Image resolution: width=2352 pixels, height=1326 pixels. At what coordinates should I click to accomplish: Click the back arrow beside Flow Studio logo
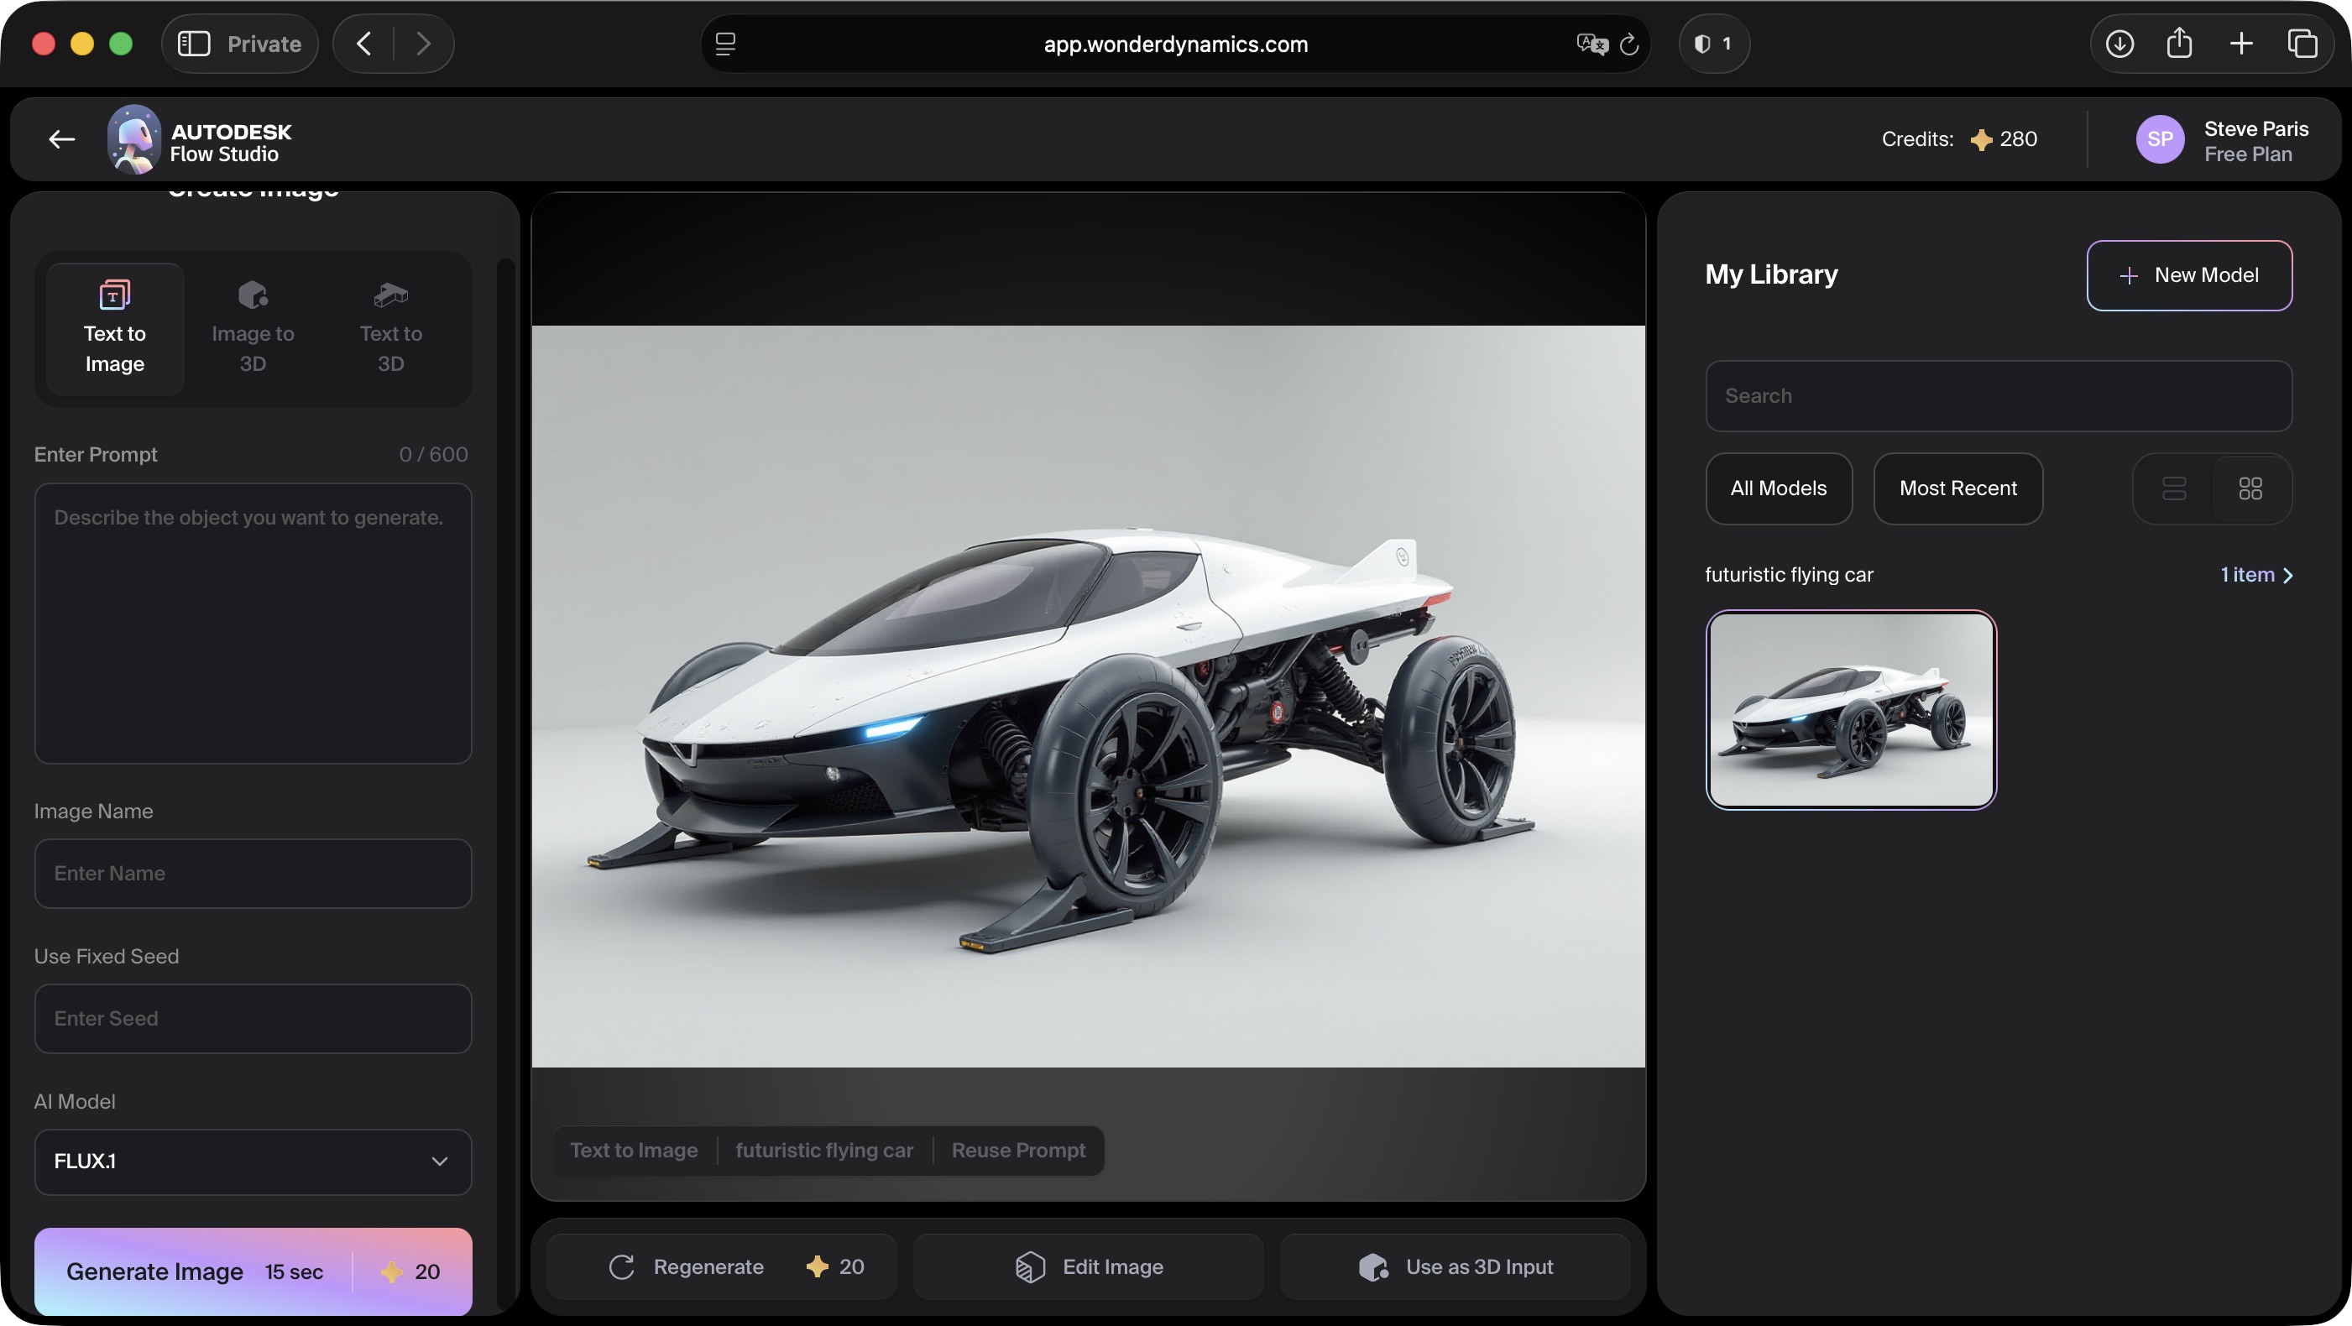tap(60, 138)
